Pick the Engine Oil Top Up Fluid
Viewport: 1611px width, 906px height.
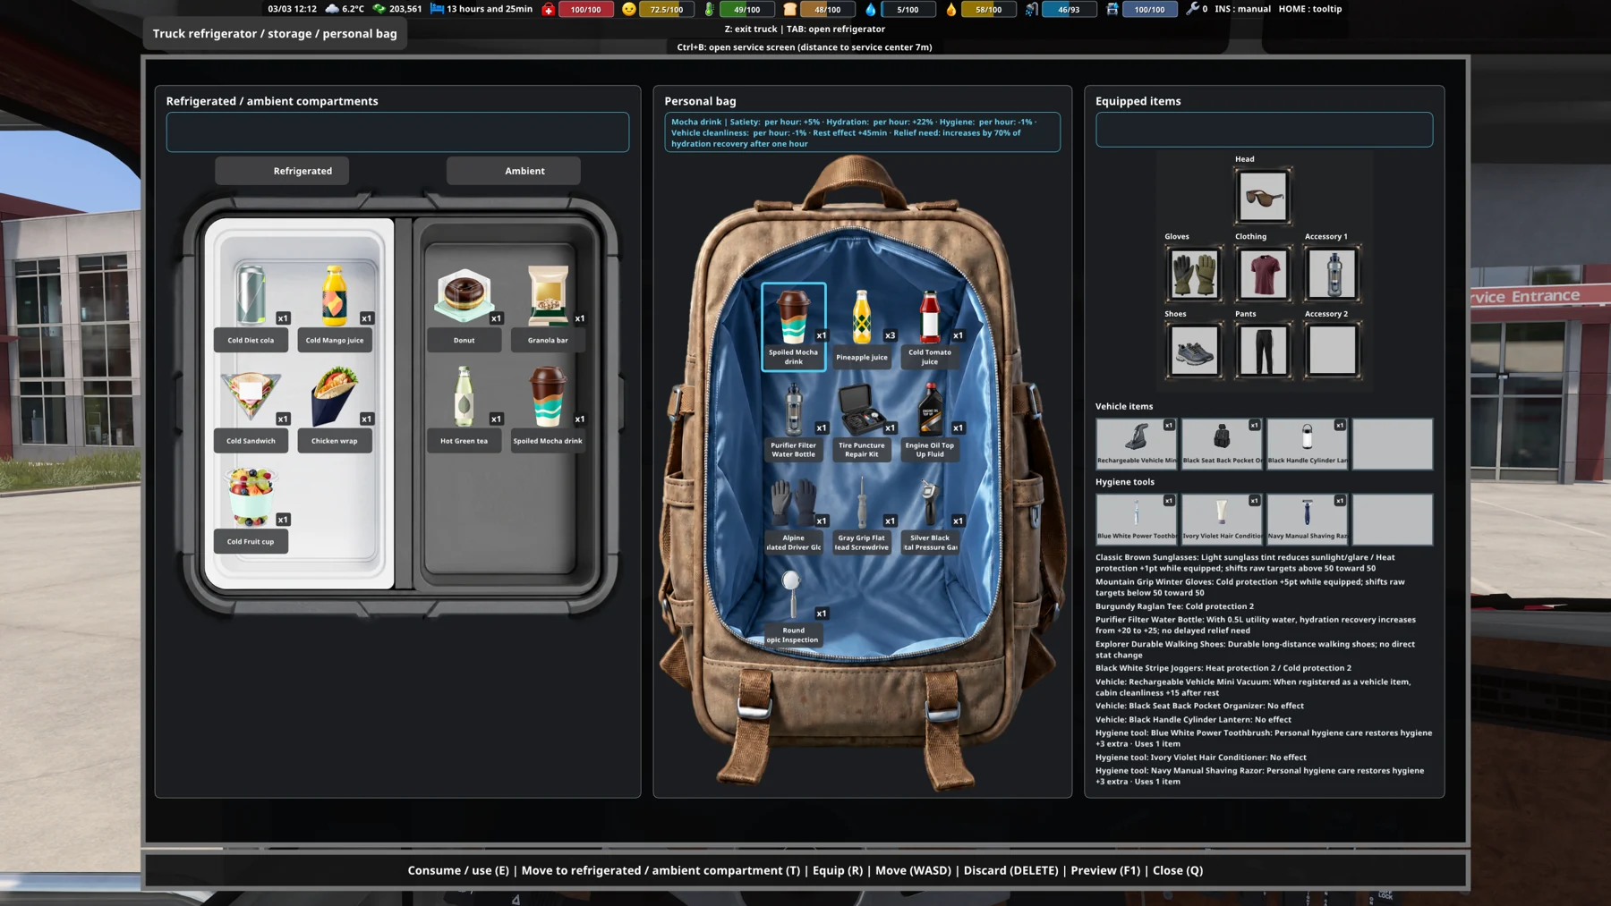pos(930,420)
